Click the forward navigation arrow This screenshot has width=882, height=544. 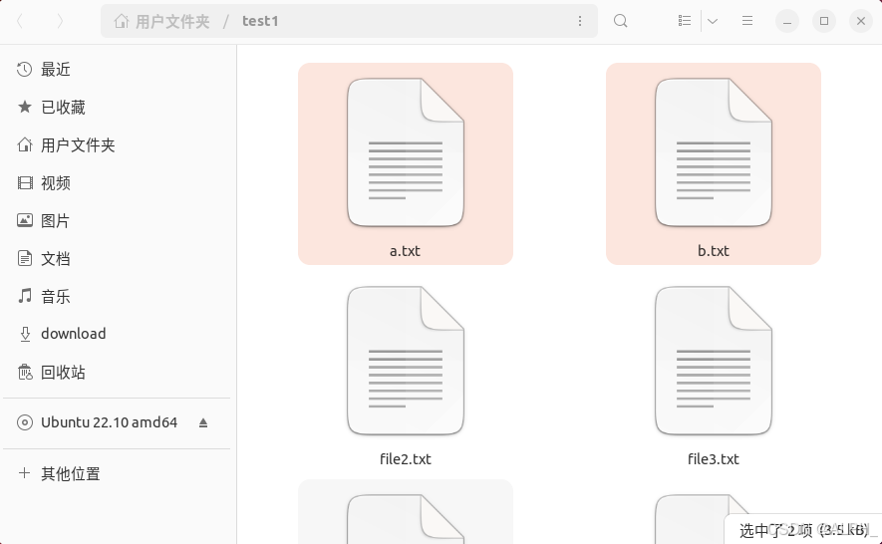point(60,21)
